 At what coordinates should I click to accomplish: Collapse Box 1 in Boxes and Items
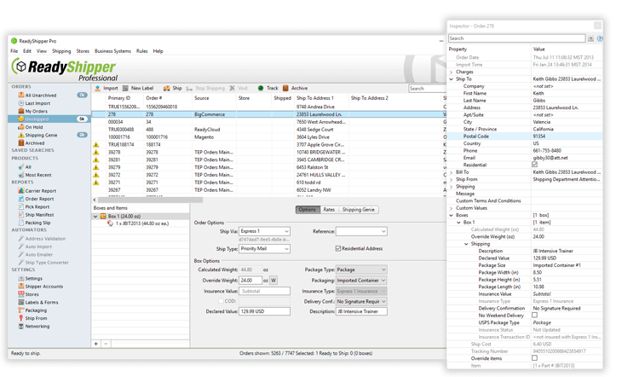click(x=95, y=217)
